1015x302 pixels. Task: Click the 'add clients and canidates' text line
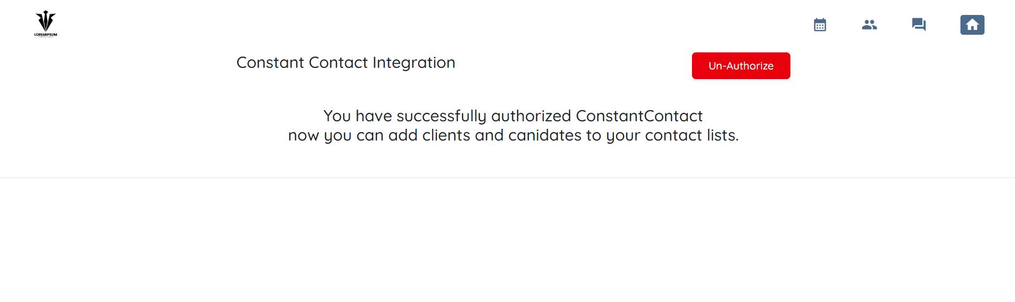pyautogui.click(x=513, y=135)
